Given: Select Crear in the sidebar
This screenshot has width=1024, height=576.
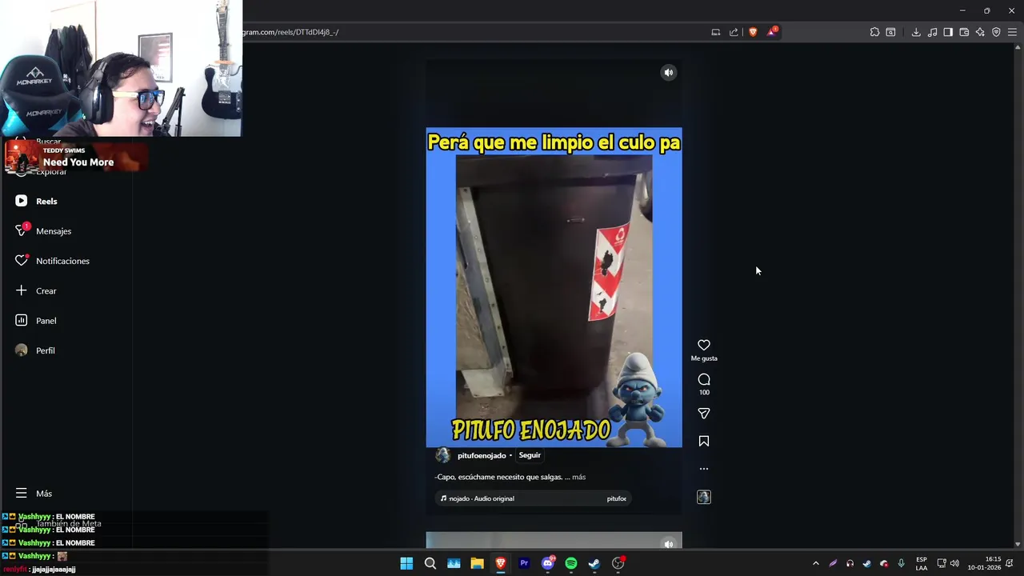Looking at the screenshot, I should click(x=46, y=291).
